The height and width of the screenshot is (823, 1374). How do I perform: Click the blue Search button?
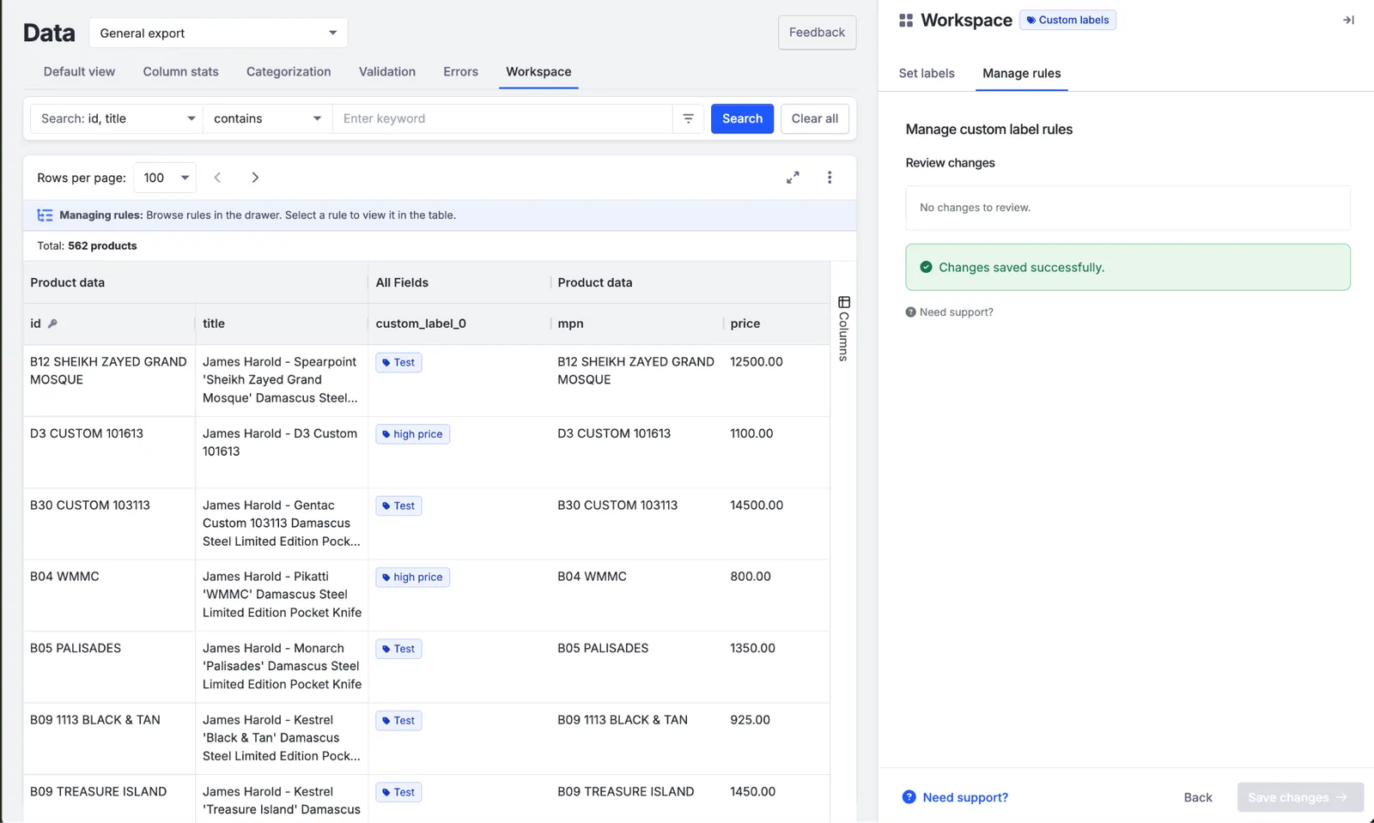point(742,118)
